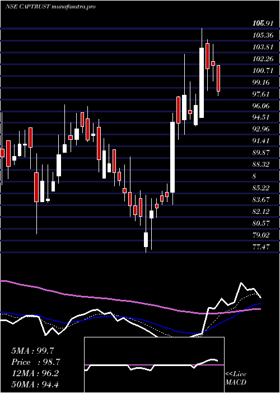Image resolution: width=280 pixels, height=393 pixels.
Task: Click the last red candle at chart right
Action: (218, 78)
